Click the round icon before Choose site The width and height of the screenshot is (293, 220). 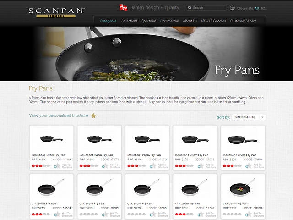tap(232, 8)
